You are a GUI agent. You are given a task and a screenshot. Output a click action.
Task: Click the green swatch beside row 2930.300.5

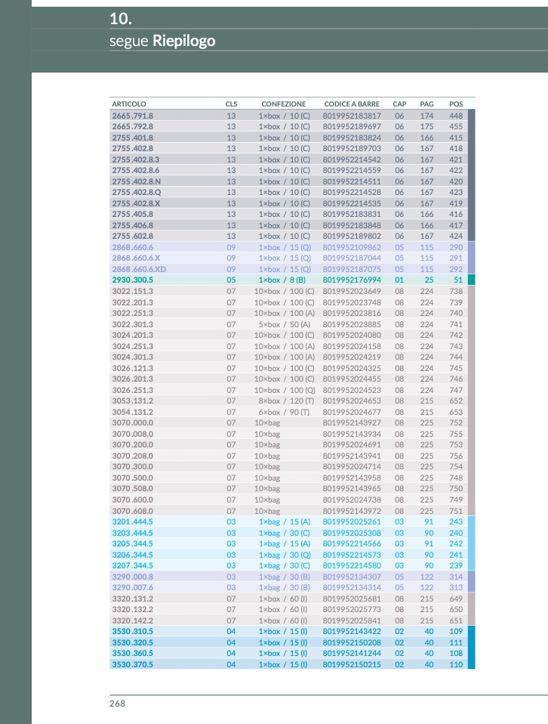pyautogui.click(x=472, y=280)
